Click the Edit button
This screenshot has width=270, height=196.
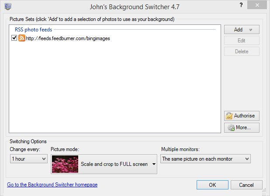tap(242, 41)
